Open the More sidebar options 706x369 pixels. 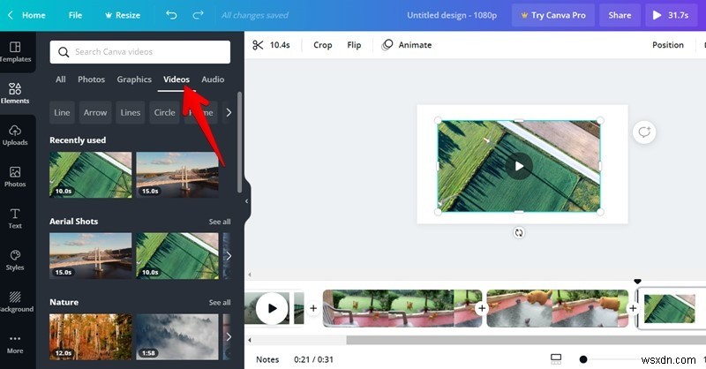[x=15, y=344]
